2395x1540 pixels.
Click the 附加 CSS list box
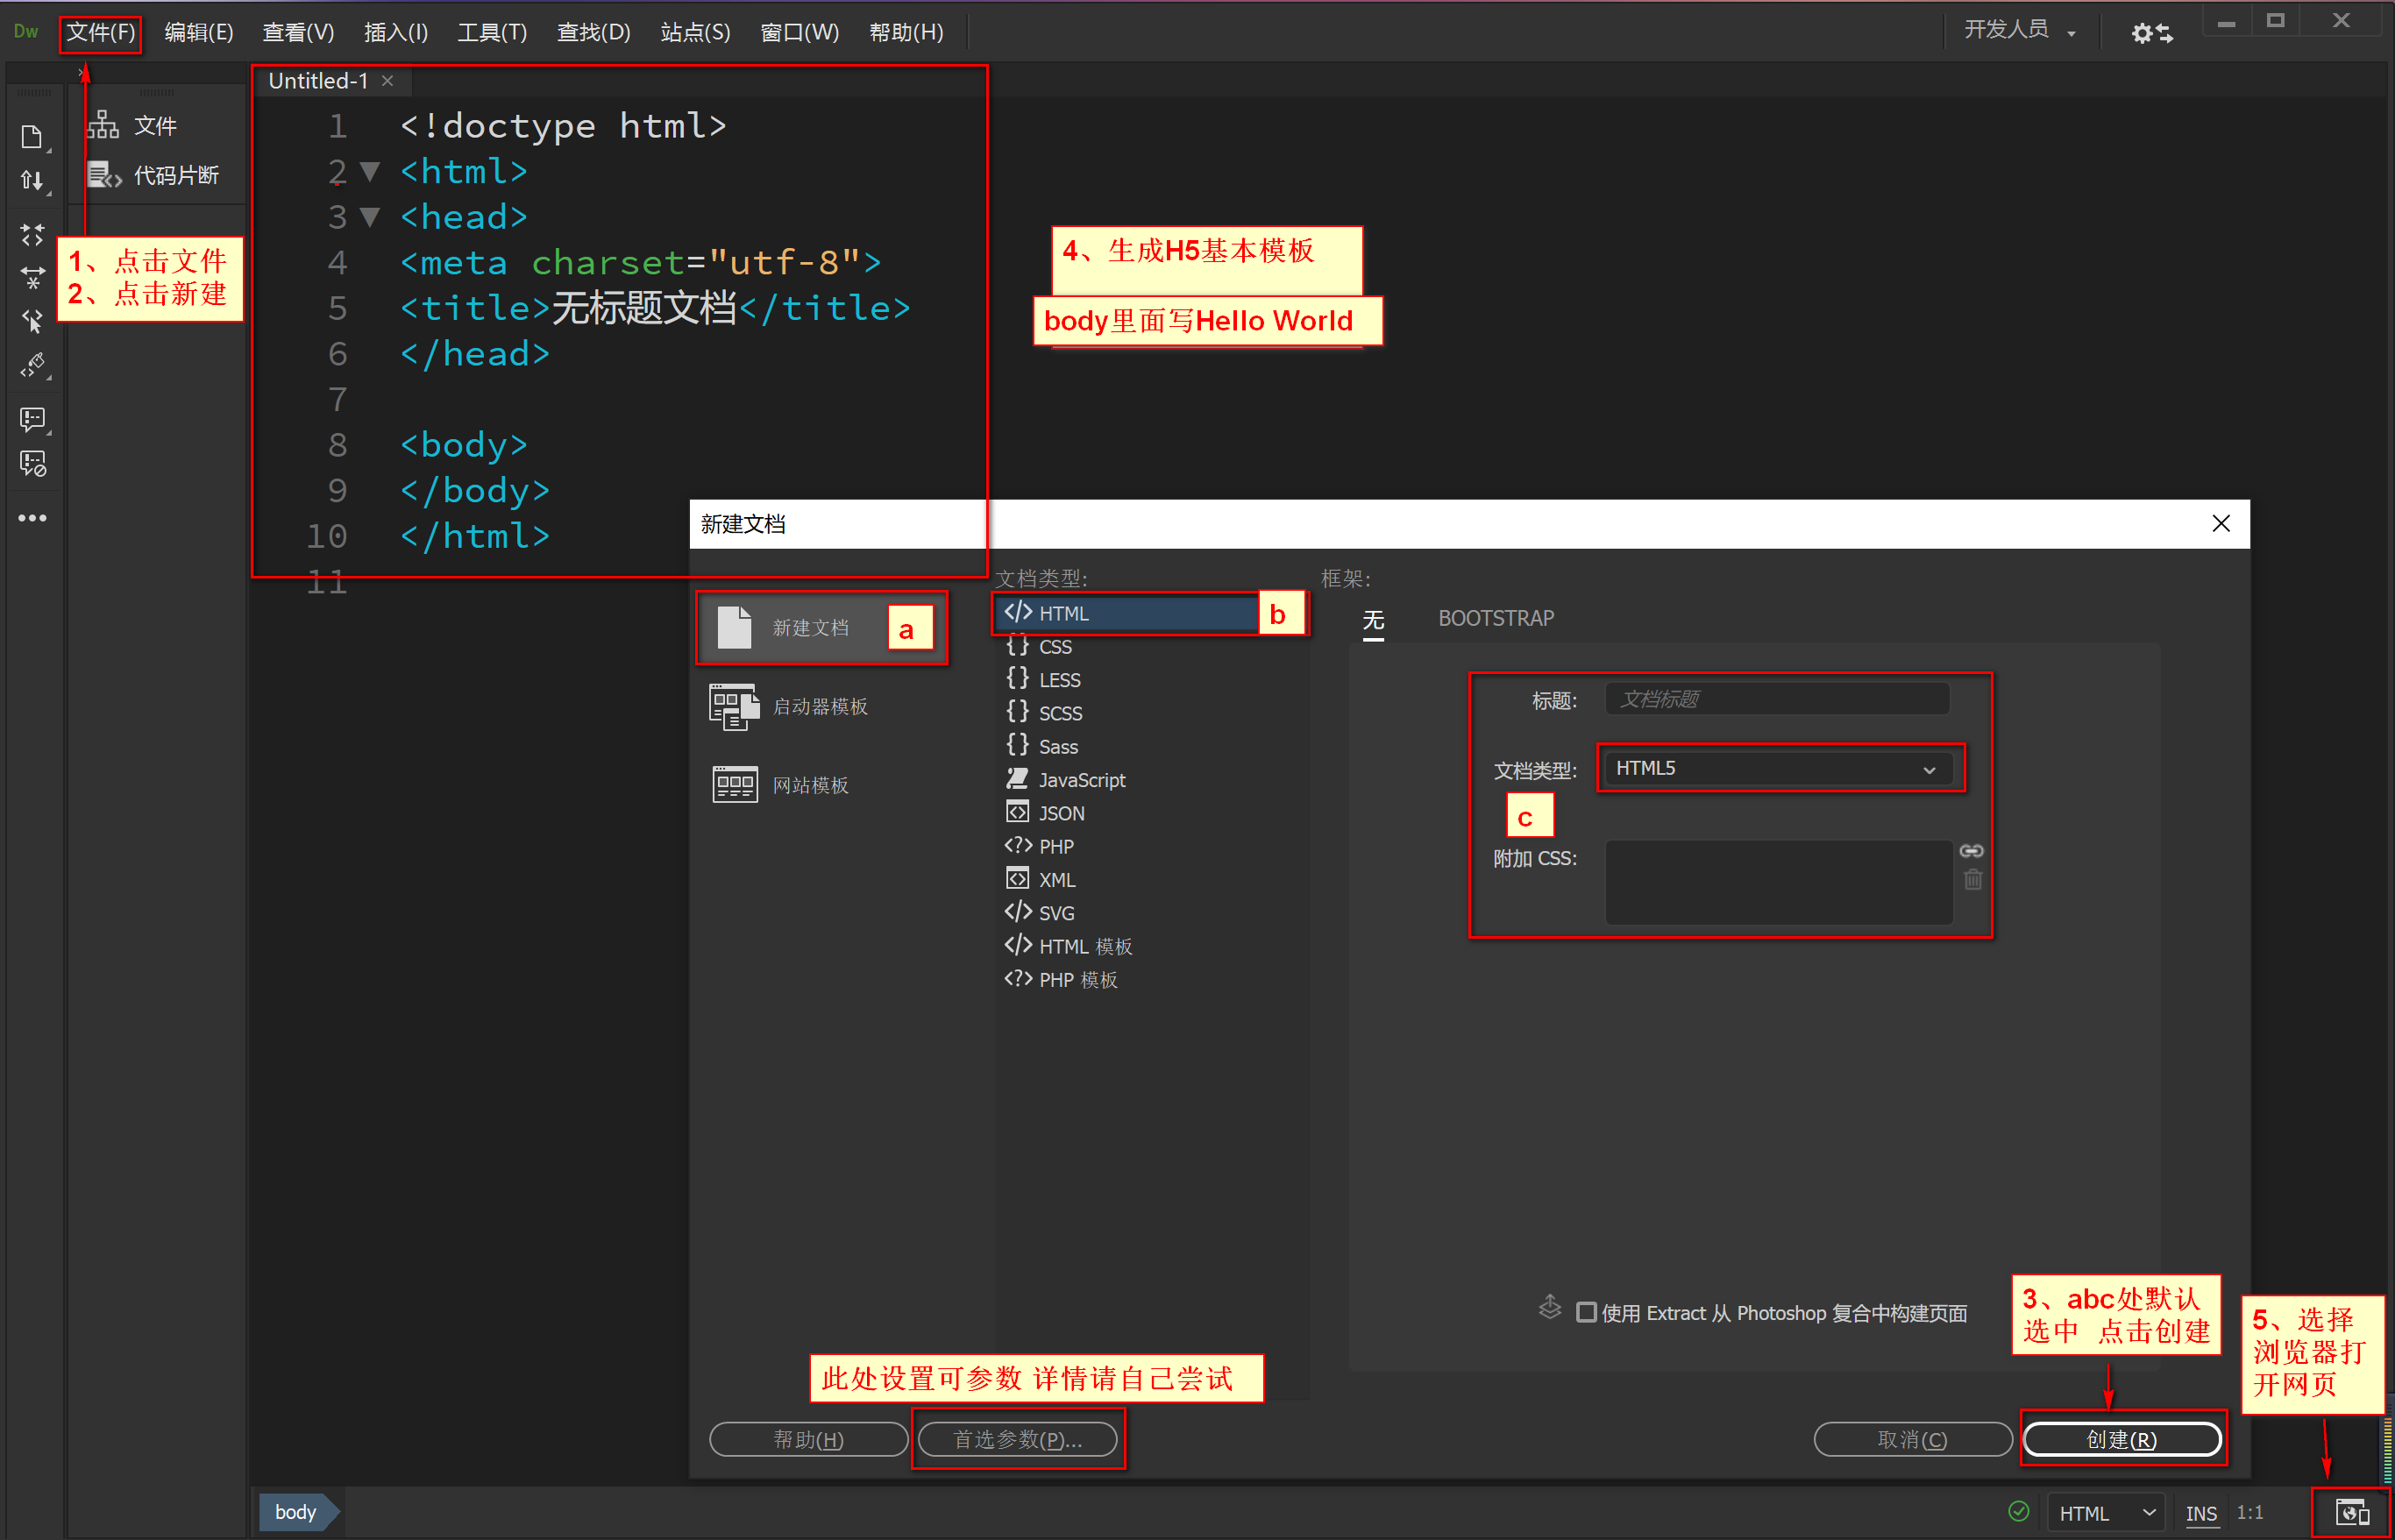(1778, 882)
